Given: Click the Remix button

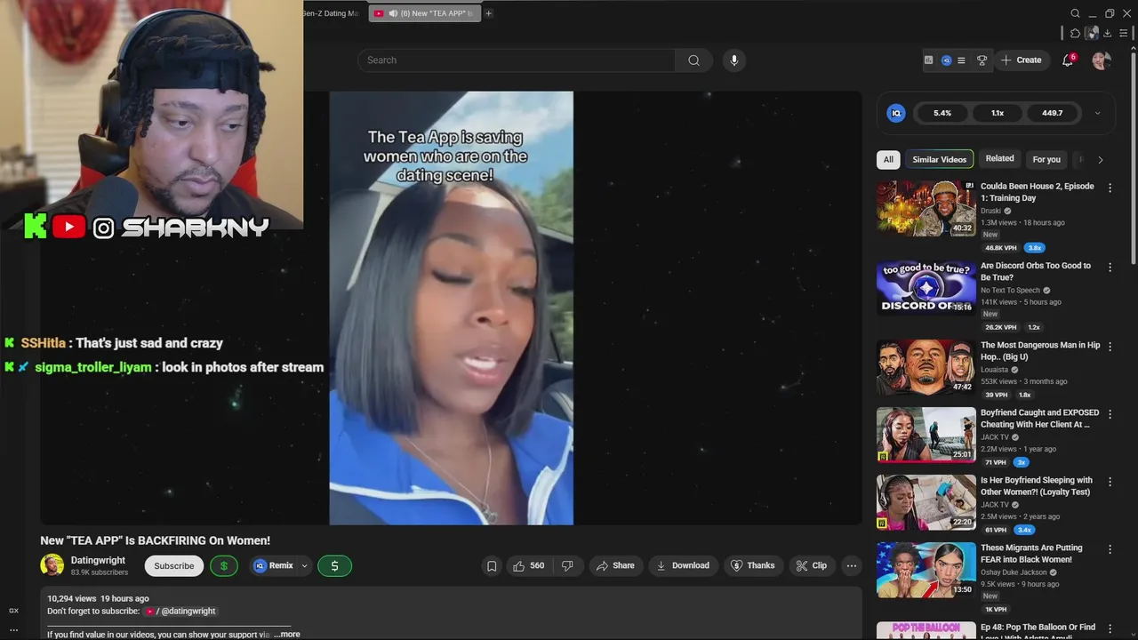Looking at the screenshot, I should pos(273,565).
